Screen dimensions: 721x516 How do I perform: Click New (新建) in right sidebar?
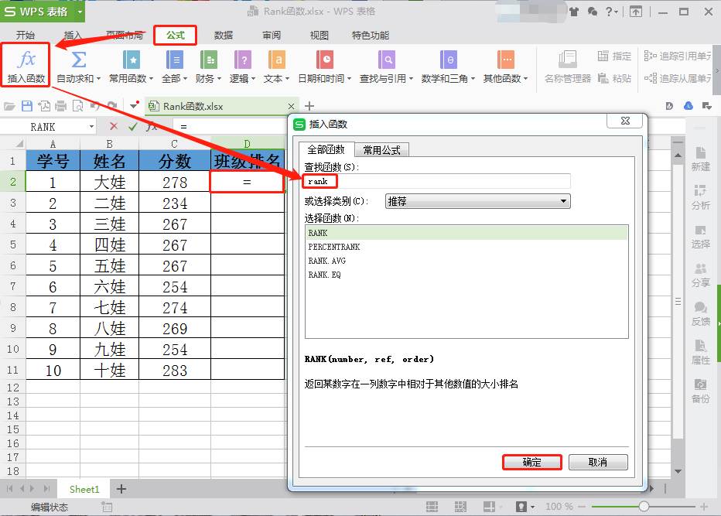700,159
